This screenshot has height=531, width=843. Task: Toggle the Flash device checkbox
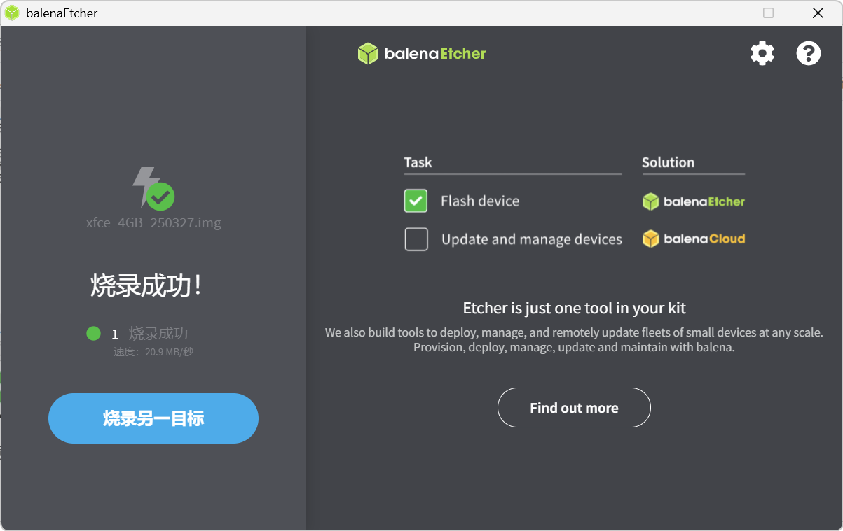(x=416, y=201)
